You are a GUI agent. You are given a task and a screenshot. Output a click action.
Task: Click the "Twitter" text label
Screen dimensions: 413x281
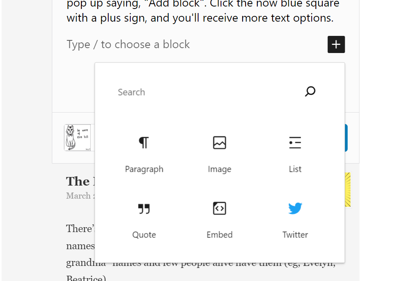[x=295, y=235]
